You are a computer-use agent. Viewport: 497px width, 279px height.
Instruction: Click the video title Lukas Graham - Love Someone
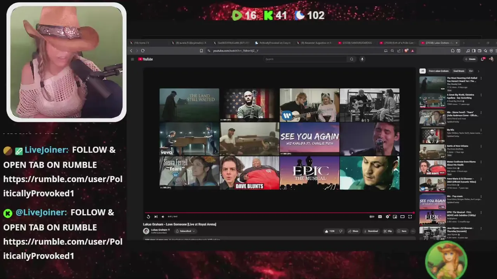(179, 224)
